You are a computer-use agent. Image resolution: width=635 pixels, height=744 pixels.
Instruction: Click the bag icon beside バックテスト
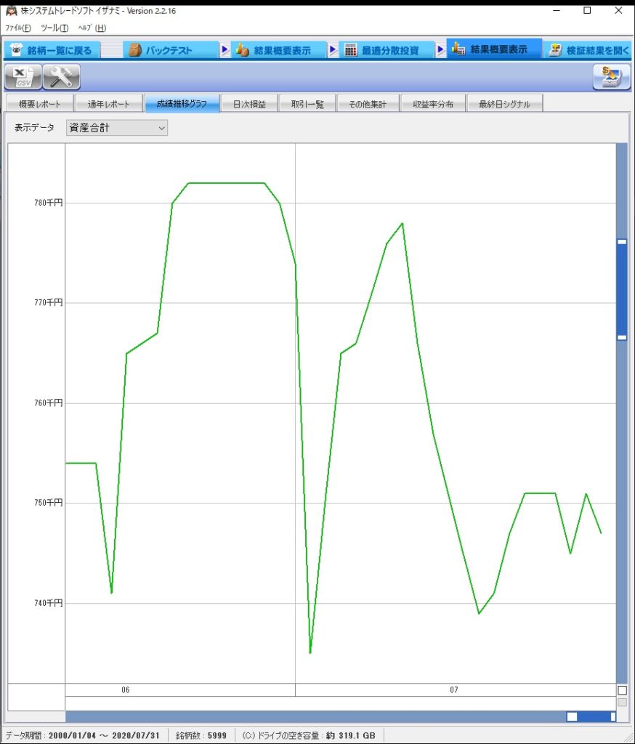pos(134,50)
